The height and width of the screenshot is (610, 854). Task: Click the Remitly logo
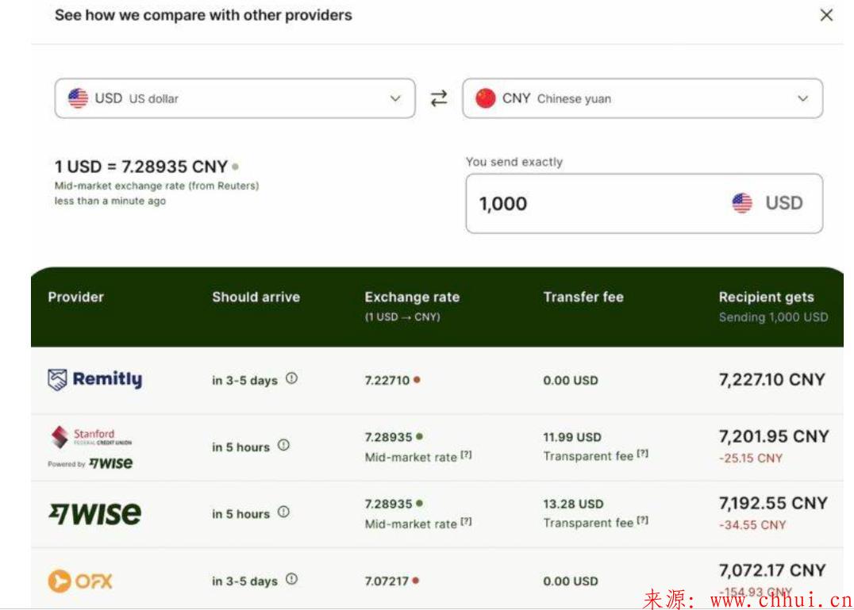click(94, 379)
